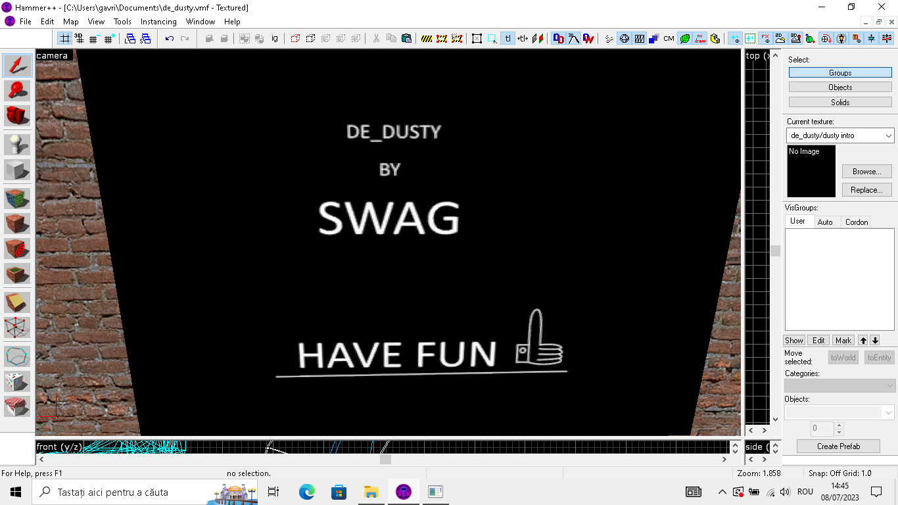
Task: Click the taskbar search box
Action: [x=146, y=492]
